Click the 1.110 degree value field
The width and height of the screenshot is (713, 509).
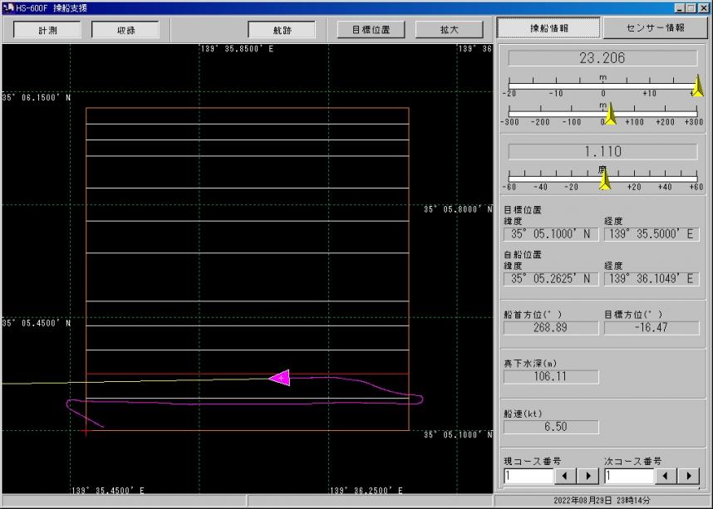pos(602,152)
